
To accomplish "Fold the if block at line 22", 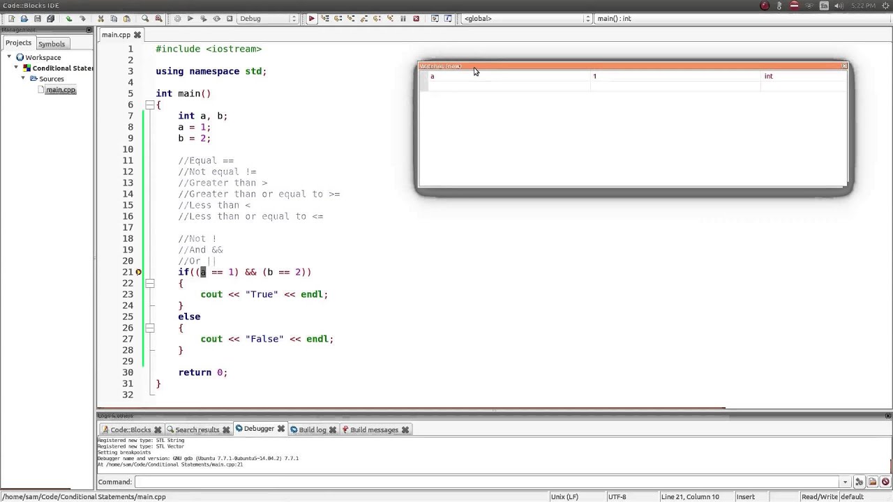I will point(149,283).
